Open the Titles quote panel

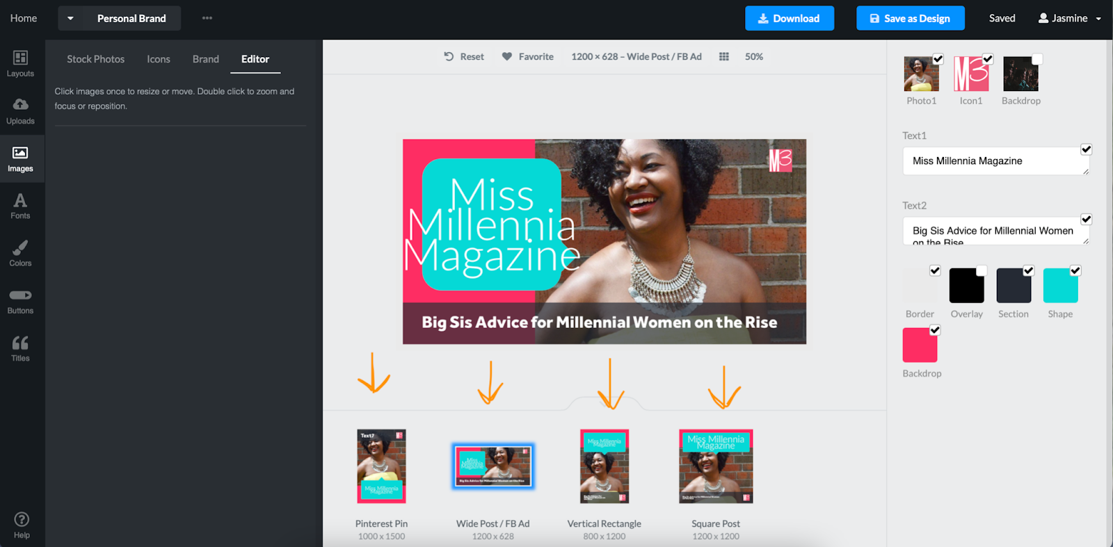[20, 349]
